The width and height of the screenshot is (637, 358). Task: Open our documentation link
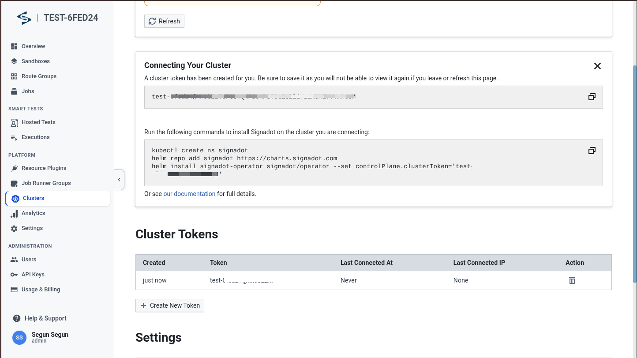pyautogui.click(x=189, y=194)
